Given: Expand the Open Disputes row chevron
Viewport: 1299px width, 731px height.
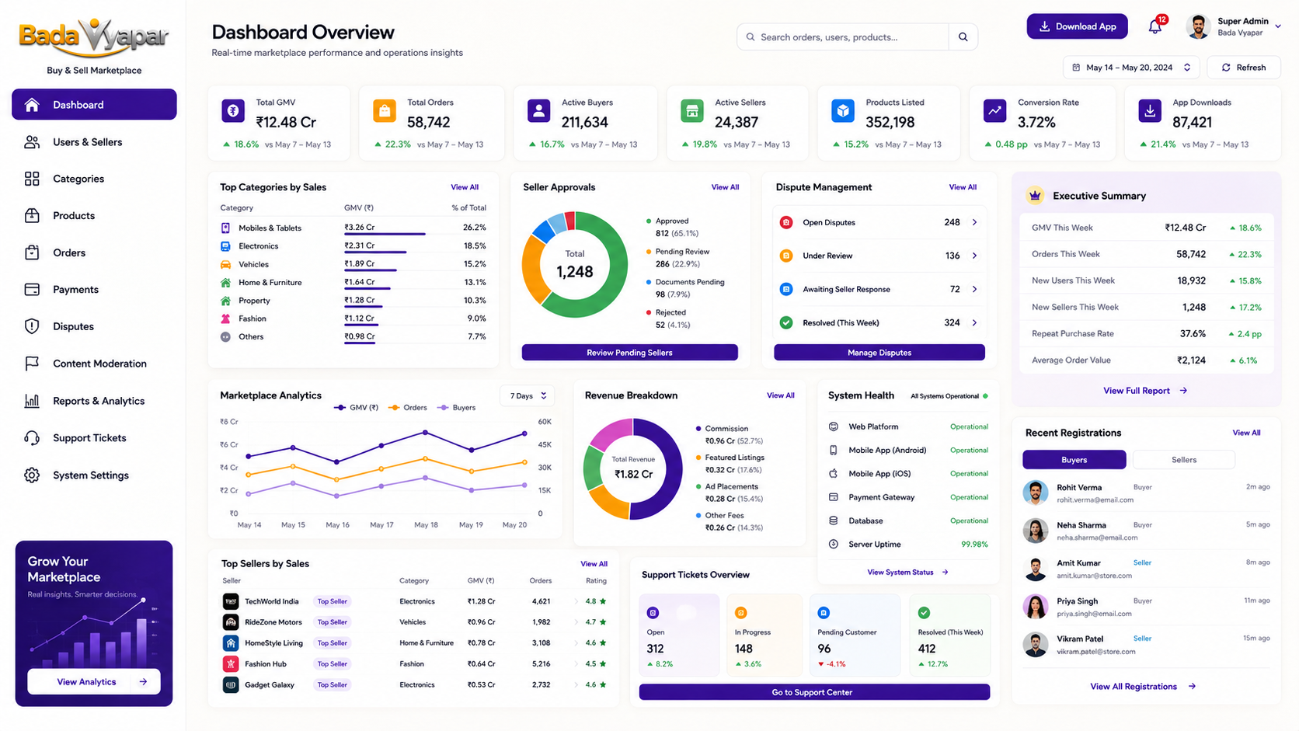Looking at the screenshot, I should 975,222.
